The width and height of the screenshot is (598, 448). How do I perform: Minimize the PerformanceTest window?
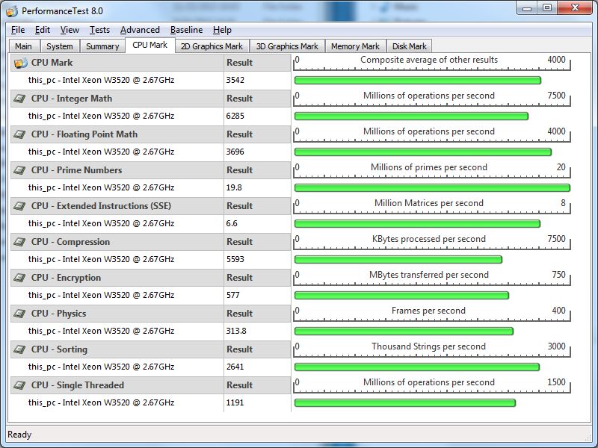tap(527, 8)
